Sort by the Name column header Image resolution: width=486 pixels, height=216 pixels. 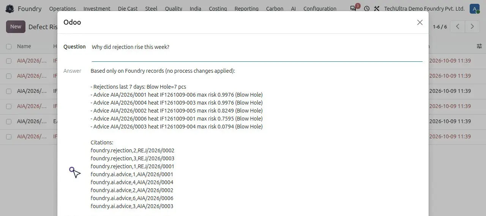pyautogui.click(x=24, y=46)
